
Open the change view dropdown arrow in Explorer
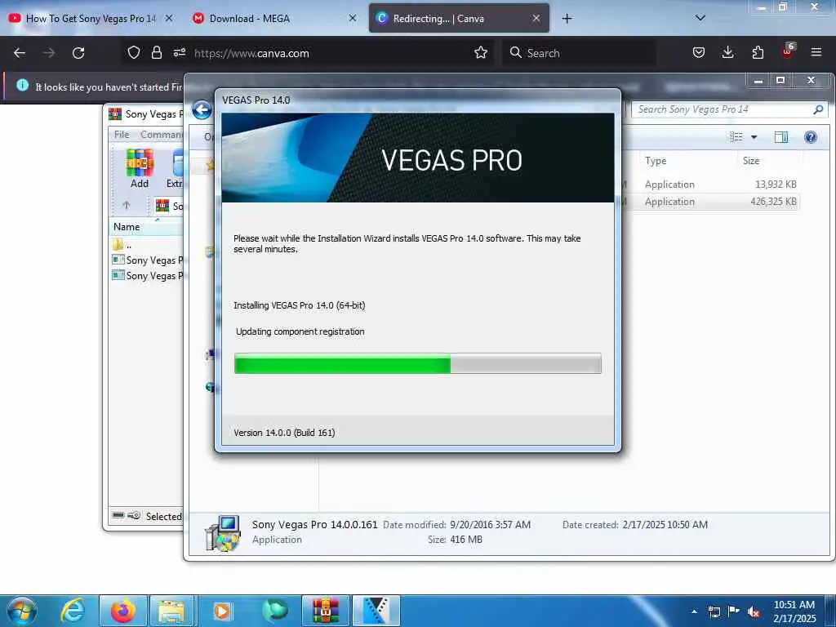click(x=754, y=137)
